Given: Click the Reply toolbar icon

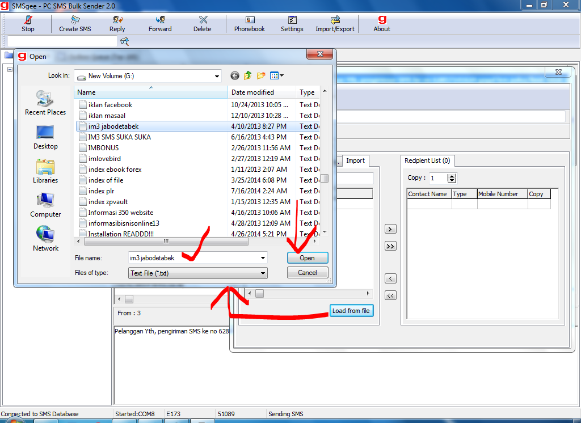Looking at the screenshot, I should tap(117, 24).
